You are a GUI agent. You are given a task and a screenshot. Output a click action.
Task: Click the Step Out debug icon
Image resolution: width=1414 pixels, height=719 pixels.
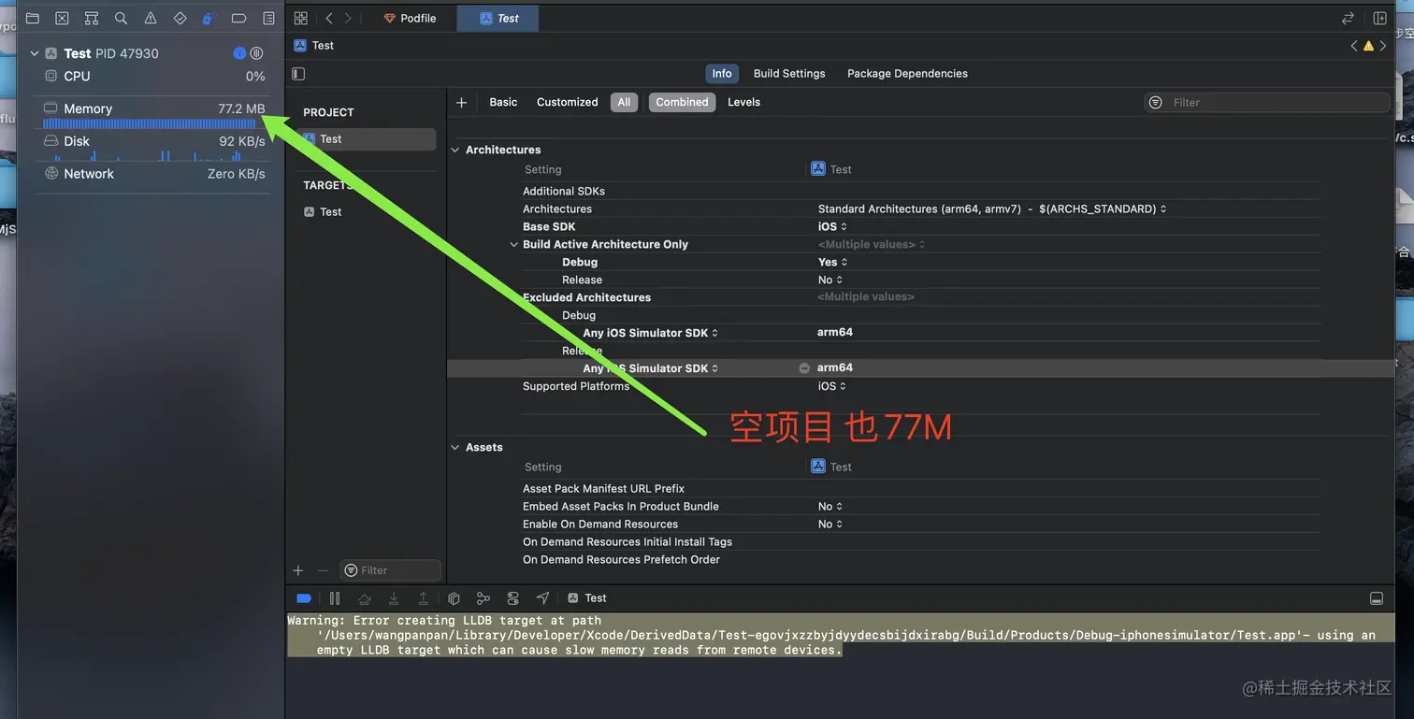[x=424, y=598]
